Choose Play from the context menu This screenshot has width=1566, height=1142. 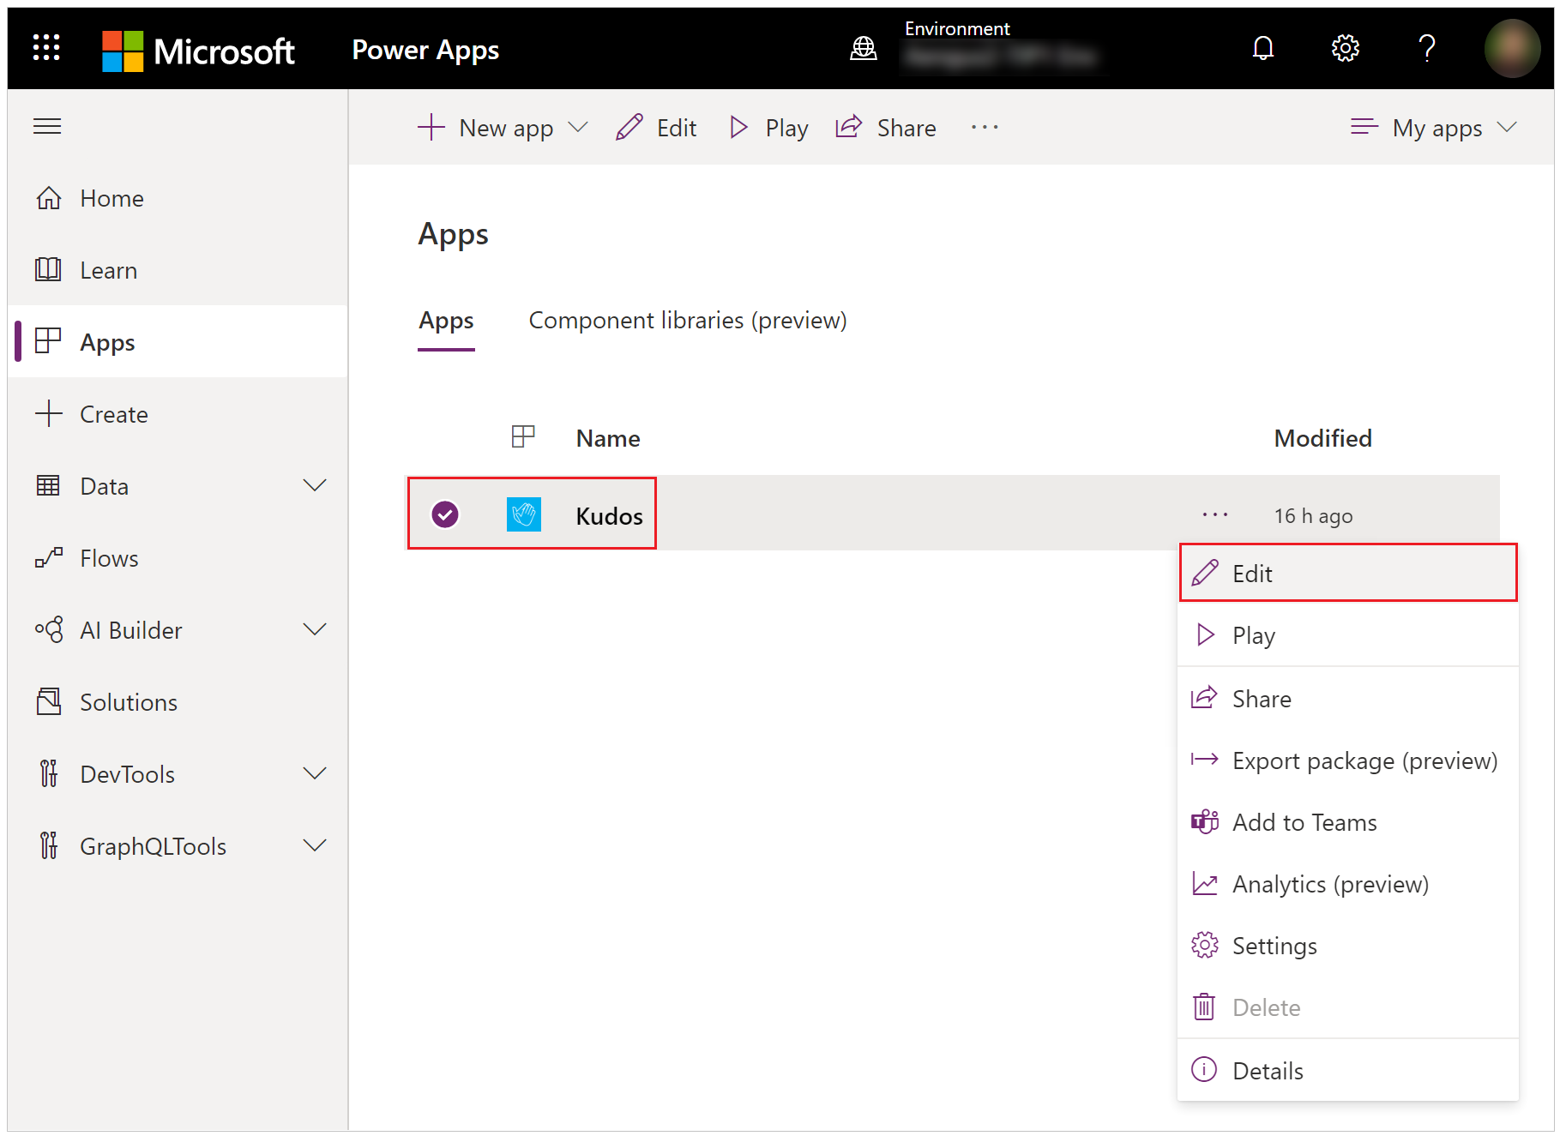click(1348, 635)
